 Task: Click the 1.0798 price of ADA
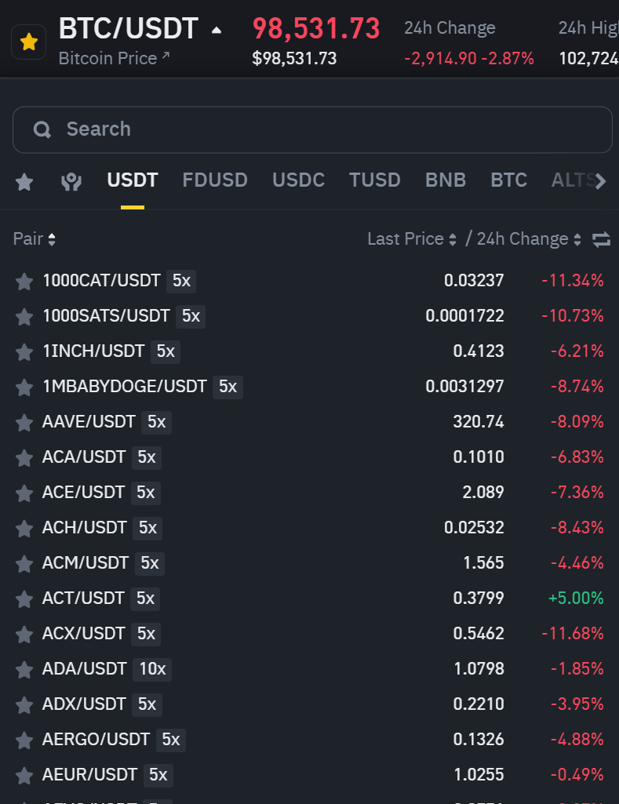pos(479,669)
